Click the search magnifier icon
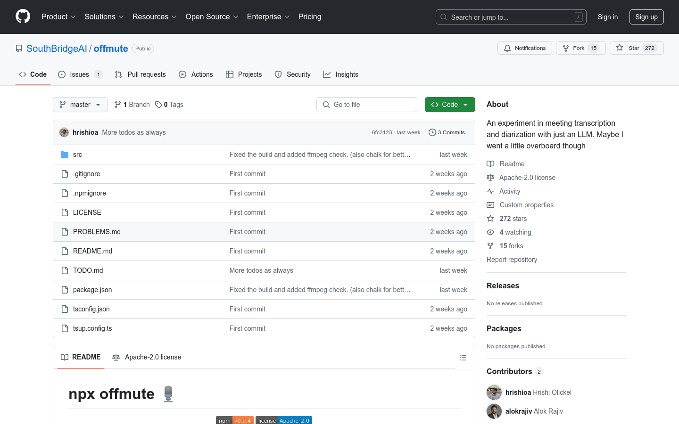This screenshot has width=679, height=424. pyautogui.click(x=444, y=17)
